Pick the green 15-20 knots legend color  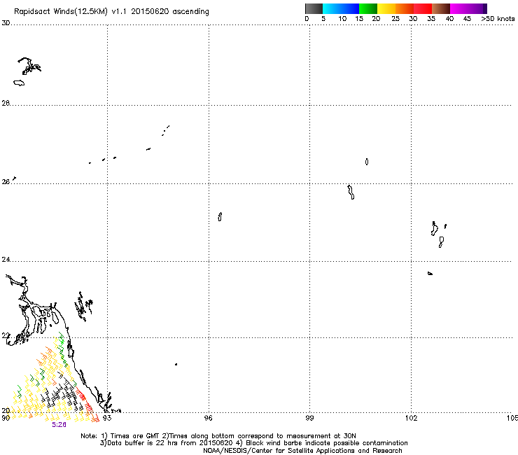(x=368, y=8)
